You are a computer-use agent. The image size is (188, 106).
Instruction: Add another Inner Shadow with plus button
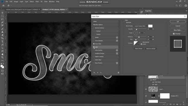(x=117, y=41)
